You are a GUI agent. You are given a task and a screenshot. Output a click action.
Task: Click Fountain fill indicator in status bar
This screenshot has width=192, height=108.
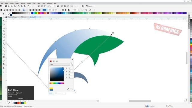click(150, 106)
